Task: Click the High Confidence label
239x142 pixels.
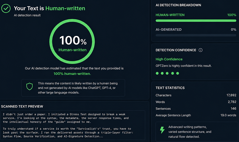Action: [x=169, y=59]
